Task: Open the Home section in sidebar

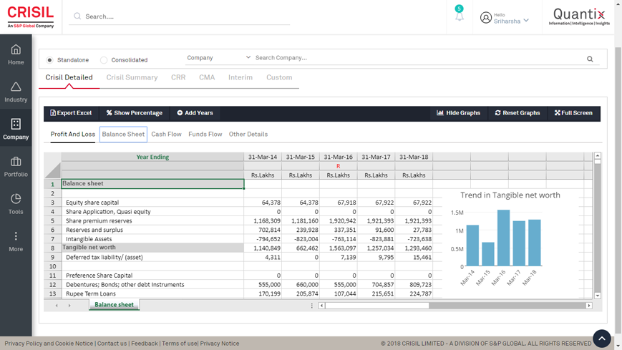Action: coord(16,54)
